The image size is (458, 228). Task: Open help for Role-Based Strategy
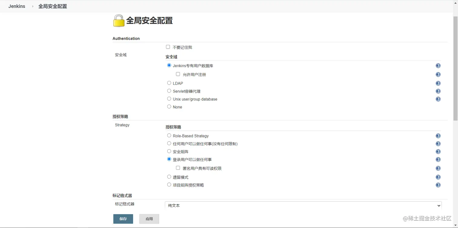coord(438,136)
